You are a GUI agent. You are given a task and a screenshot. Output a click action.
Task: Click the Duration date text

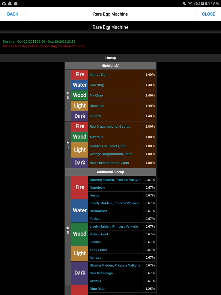(x=39, y=41)
